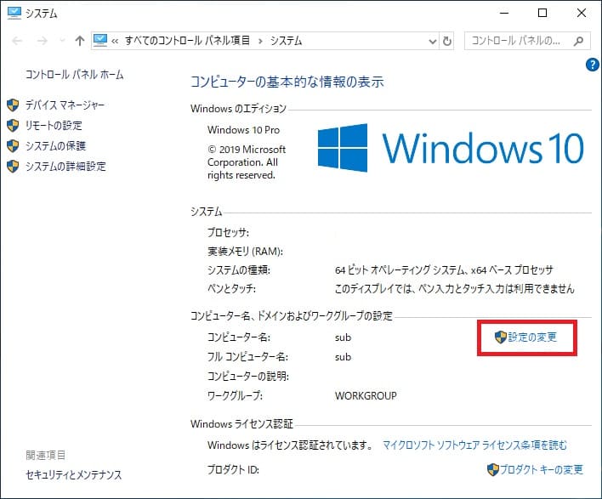602x499 pixels.
Task: Open システムの保護 link
Action: tap(55, 146)
